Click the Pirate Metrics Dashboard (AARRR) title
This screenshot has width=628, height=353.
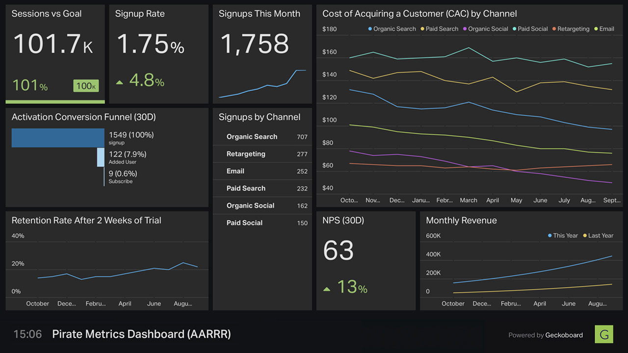[x=141, y=334]
